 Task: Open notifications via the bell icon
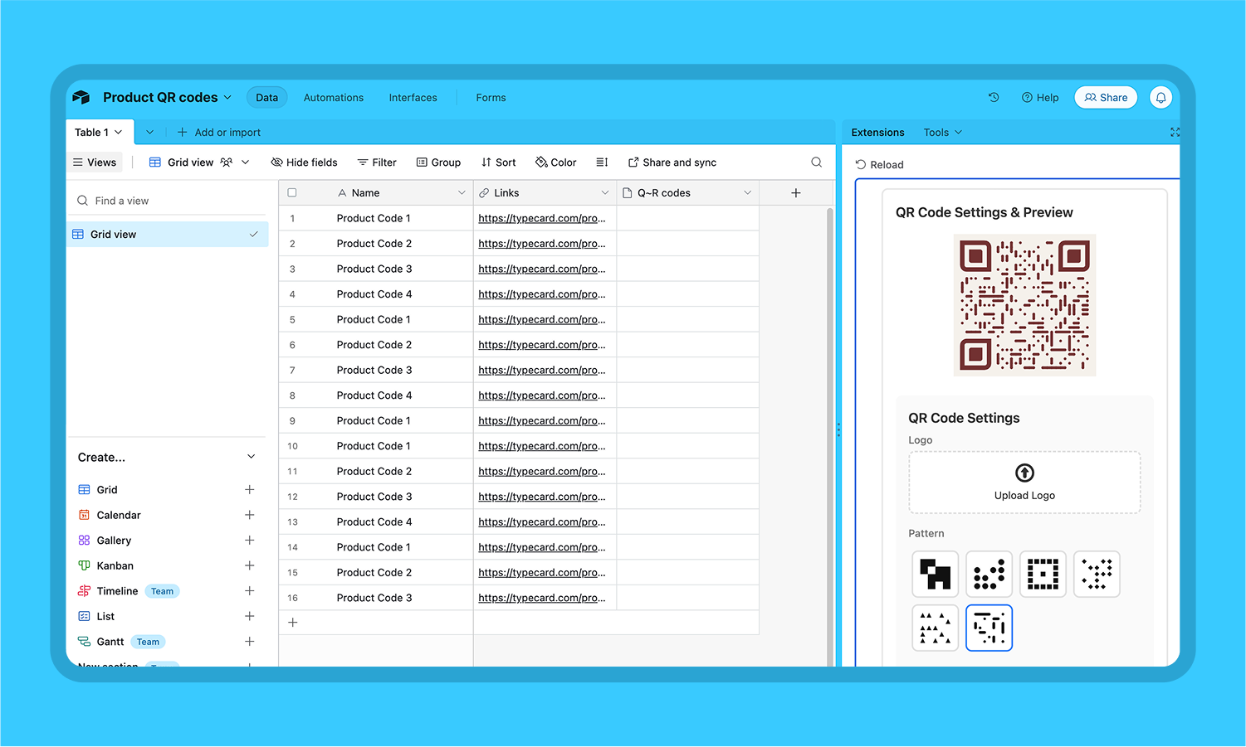click(x=1160, y=97)
